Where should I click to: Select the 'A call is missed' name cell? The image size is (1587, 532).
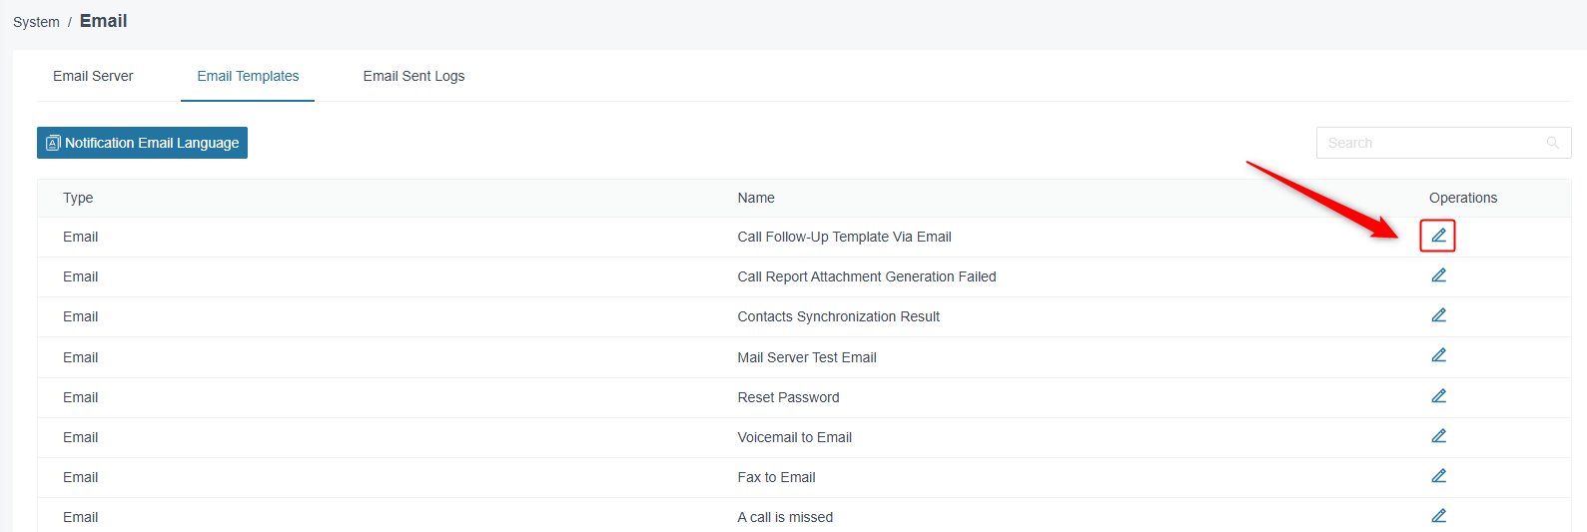coord(785,517)
